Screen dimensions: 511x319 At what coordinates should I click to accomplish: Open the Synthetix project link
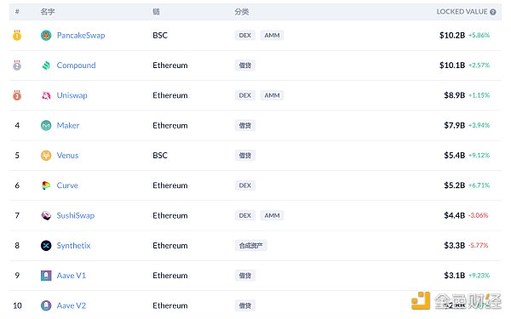tap(73, 246)
